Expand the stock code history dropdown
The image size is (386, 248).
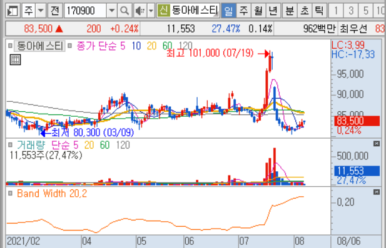tap(112, 11)
